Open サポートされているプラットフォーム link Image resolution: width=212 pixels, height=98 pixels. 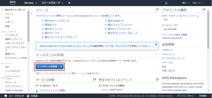pos(180,16)
